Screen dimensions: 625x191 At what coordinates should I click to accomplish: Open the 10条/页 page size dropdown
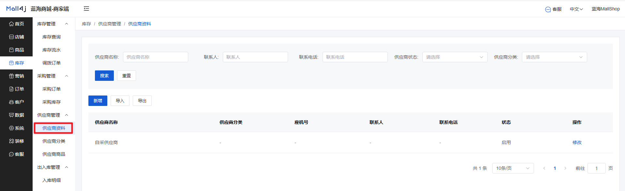513,168
